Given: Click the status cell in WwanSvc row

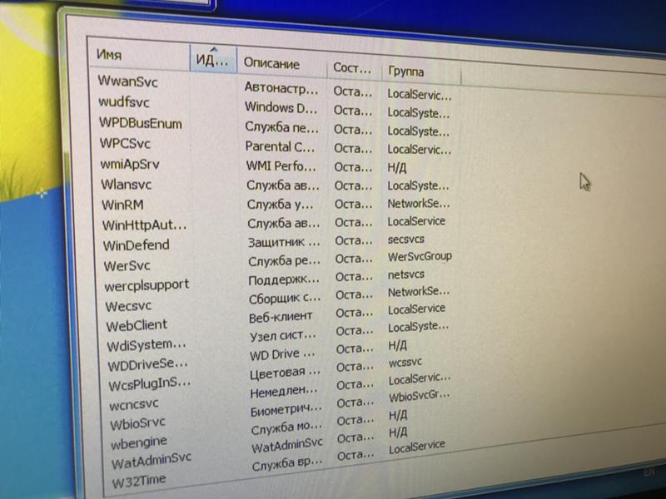Looking at the screenshot, I should [353, 91].
